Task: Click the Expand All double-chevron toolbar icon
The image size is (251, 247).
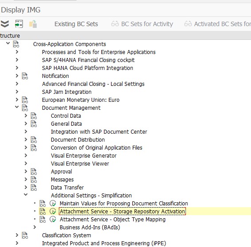Action: (4, 24)
